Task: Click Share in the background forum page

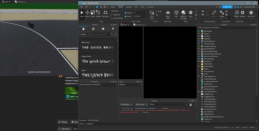Action: pos(63,122)
